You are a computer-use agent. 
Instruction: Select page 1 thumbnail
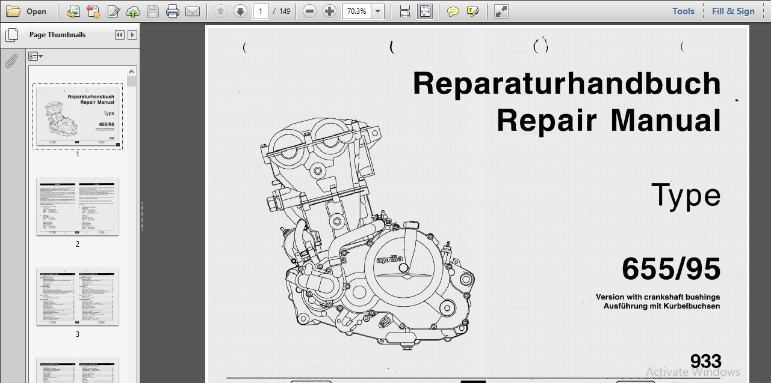tap(78, 116)
